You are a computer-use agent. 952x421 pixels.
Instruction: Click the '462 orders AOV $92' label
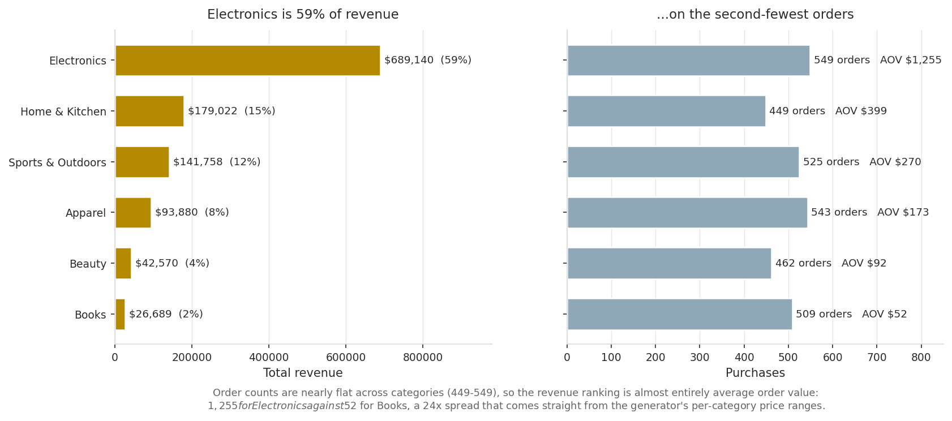(831, 263)
